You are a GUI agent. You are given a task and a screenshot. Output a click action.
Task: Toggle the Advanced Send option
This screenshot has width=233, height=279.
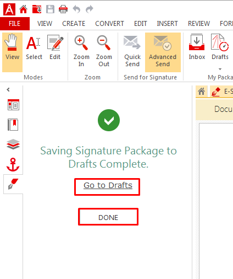pos(163,52)
